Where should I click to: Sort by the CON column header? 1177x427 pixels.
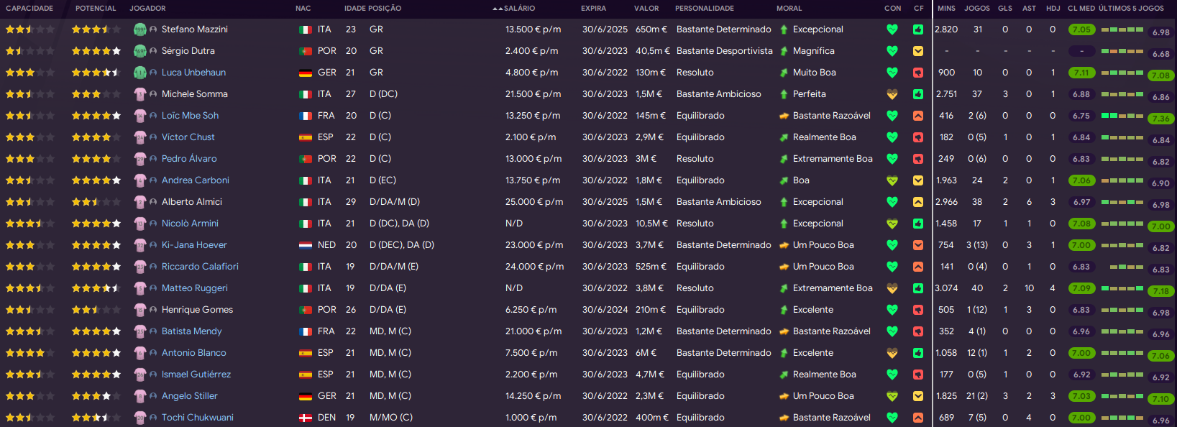tap(892, 9)
